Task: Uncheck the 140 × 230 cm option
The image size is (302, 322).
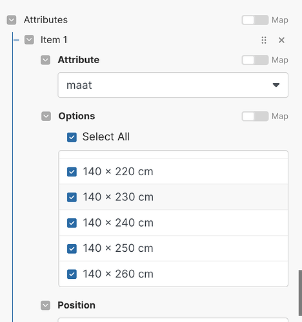Action: coord(72,197)
